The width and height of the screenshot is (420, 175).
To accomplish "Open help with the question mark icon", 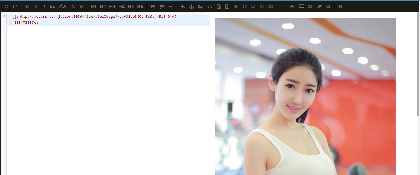I will coord(341,7).
